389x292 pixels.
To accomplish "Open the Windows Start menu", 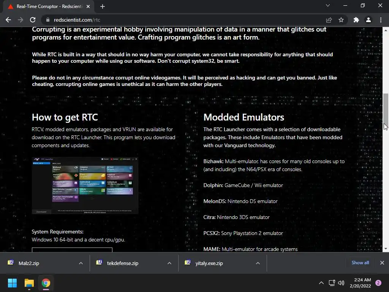I will [x=13, y=283].
